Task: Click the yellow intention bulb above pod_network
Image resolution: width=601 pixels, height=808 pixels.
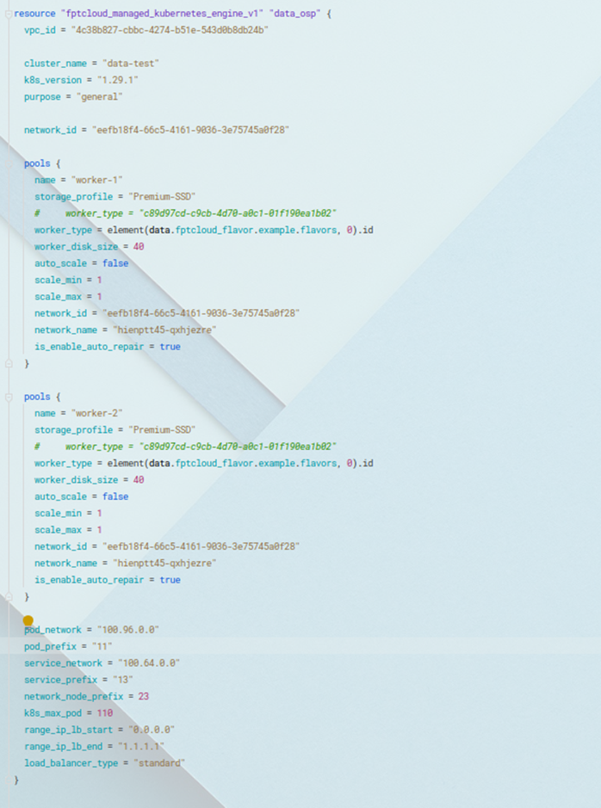Action: [x=28, y=620]
